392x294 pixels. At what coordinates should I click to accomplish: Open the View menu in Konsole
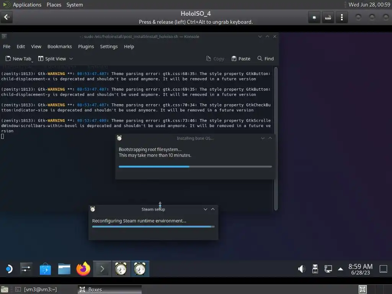point(36,46)
